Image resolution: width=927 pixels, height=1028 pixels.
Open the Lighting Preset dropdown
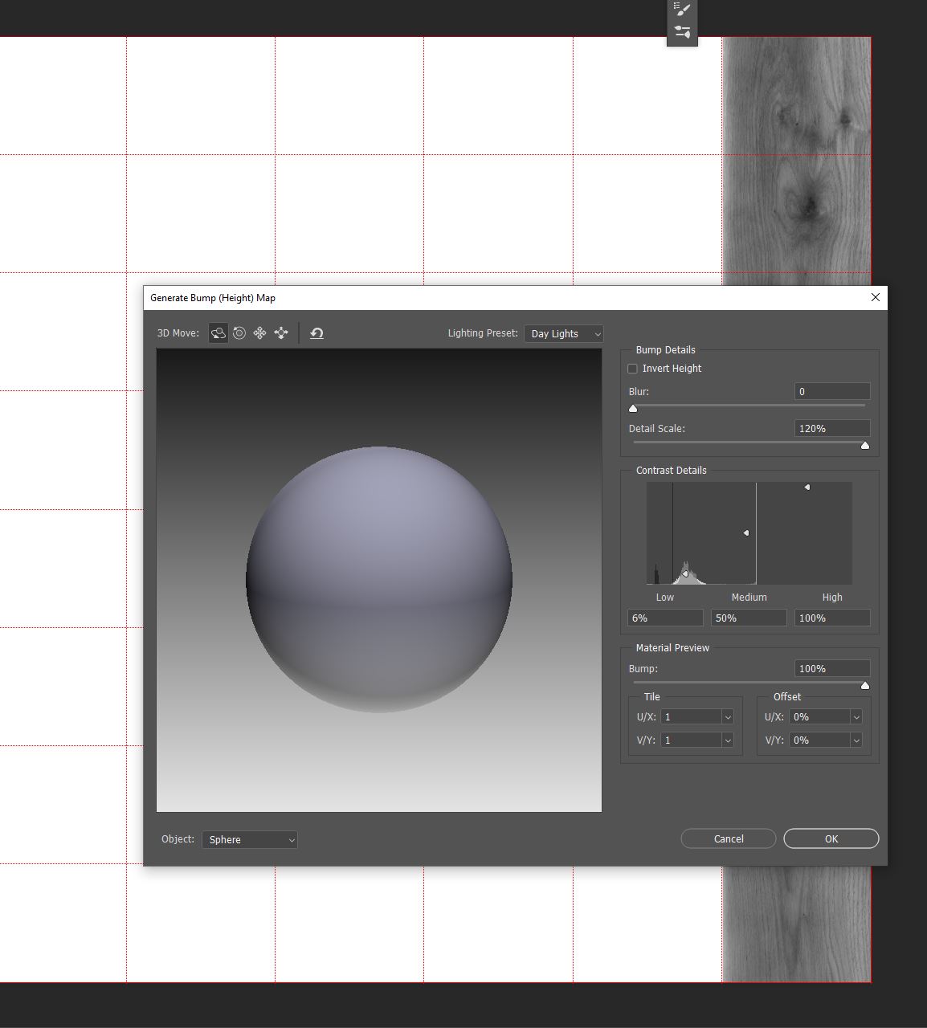tap(563, 333)
